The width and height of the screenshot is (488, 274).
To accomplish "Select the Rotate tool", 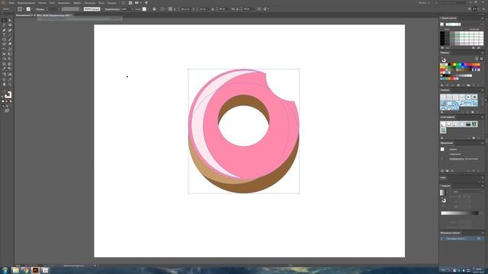I will (x=4, y=49).
